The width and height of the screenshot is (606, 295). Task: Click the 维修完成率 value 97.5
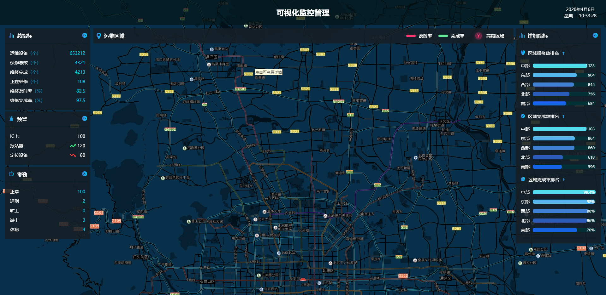[x=81, y=100]
